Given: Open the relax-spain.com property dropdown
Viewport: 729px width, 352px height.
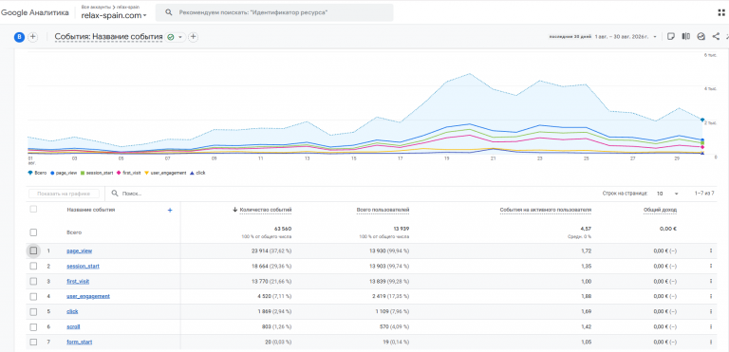Looking at the screenshot, I should point(114,15).
